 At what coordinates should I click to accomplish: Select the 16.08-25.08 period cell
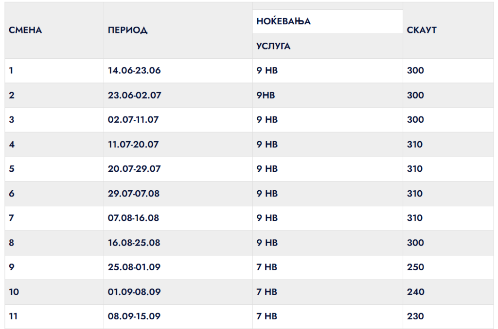(x=134, y=243)
